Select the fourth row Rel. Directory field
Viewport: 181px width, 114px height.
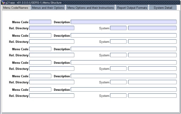pos(52,68)
